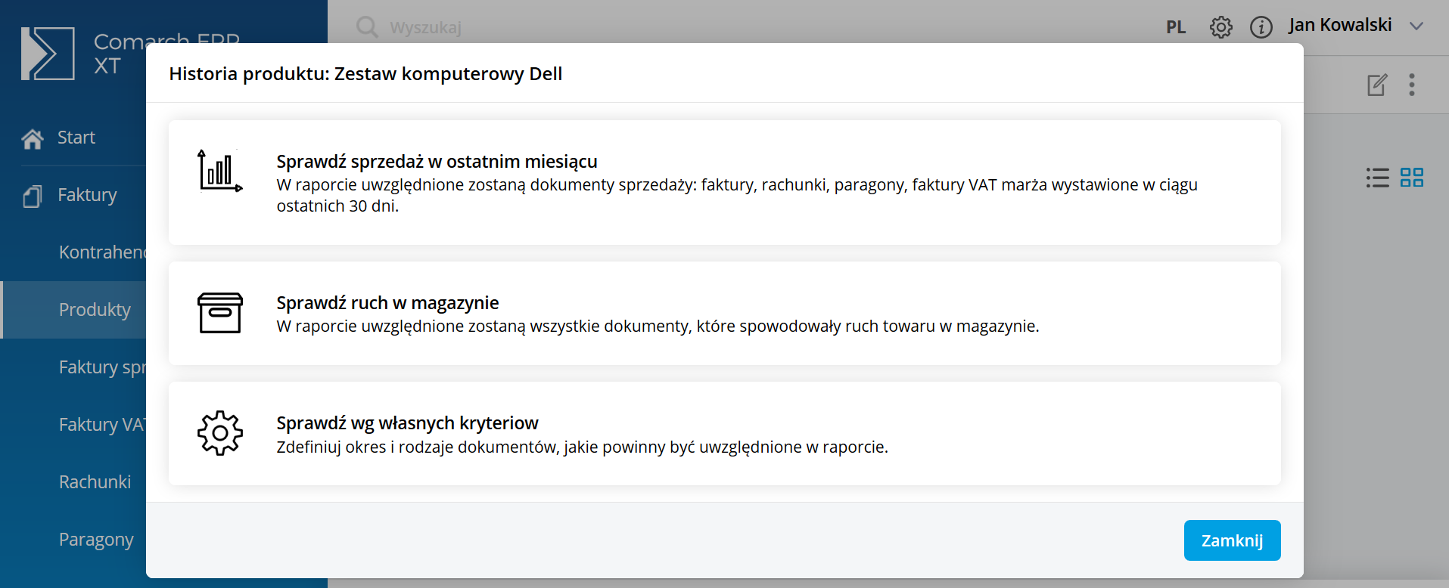Open Rachunki in the sidebar
The image size is (1449, 588).
pos(95,482)
